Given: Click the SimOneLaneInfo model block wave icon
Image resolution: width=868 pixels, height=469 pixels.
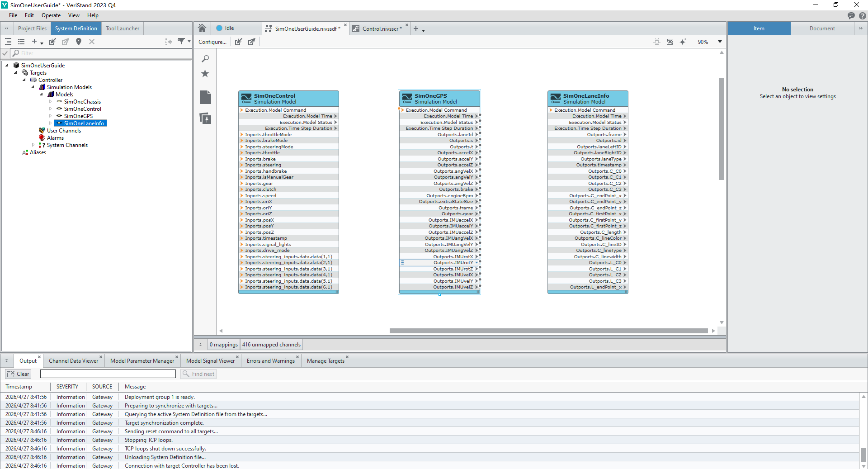Looking at the screenshot, I should [x=556, y=99].
